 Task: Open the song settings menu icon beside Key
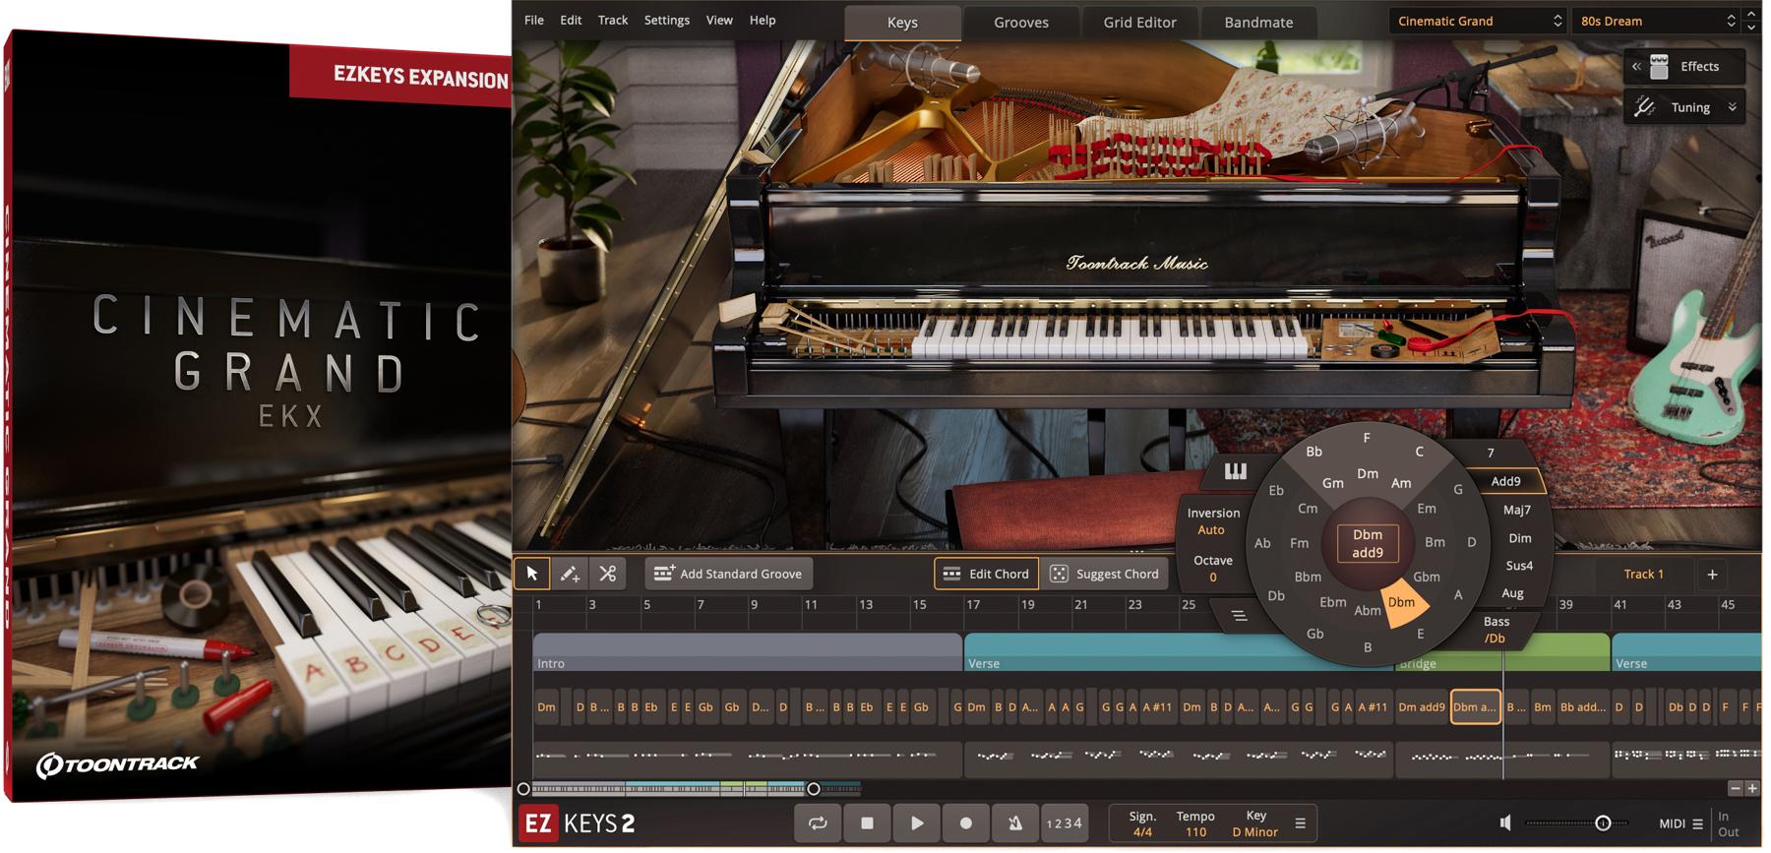[1300, 823]
